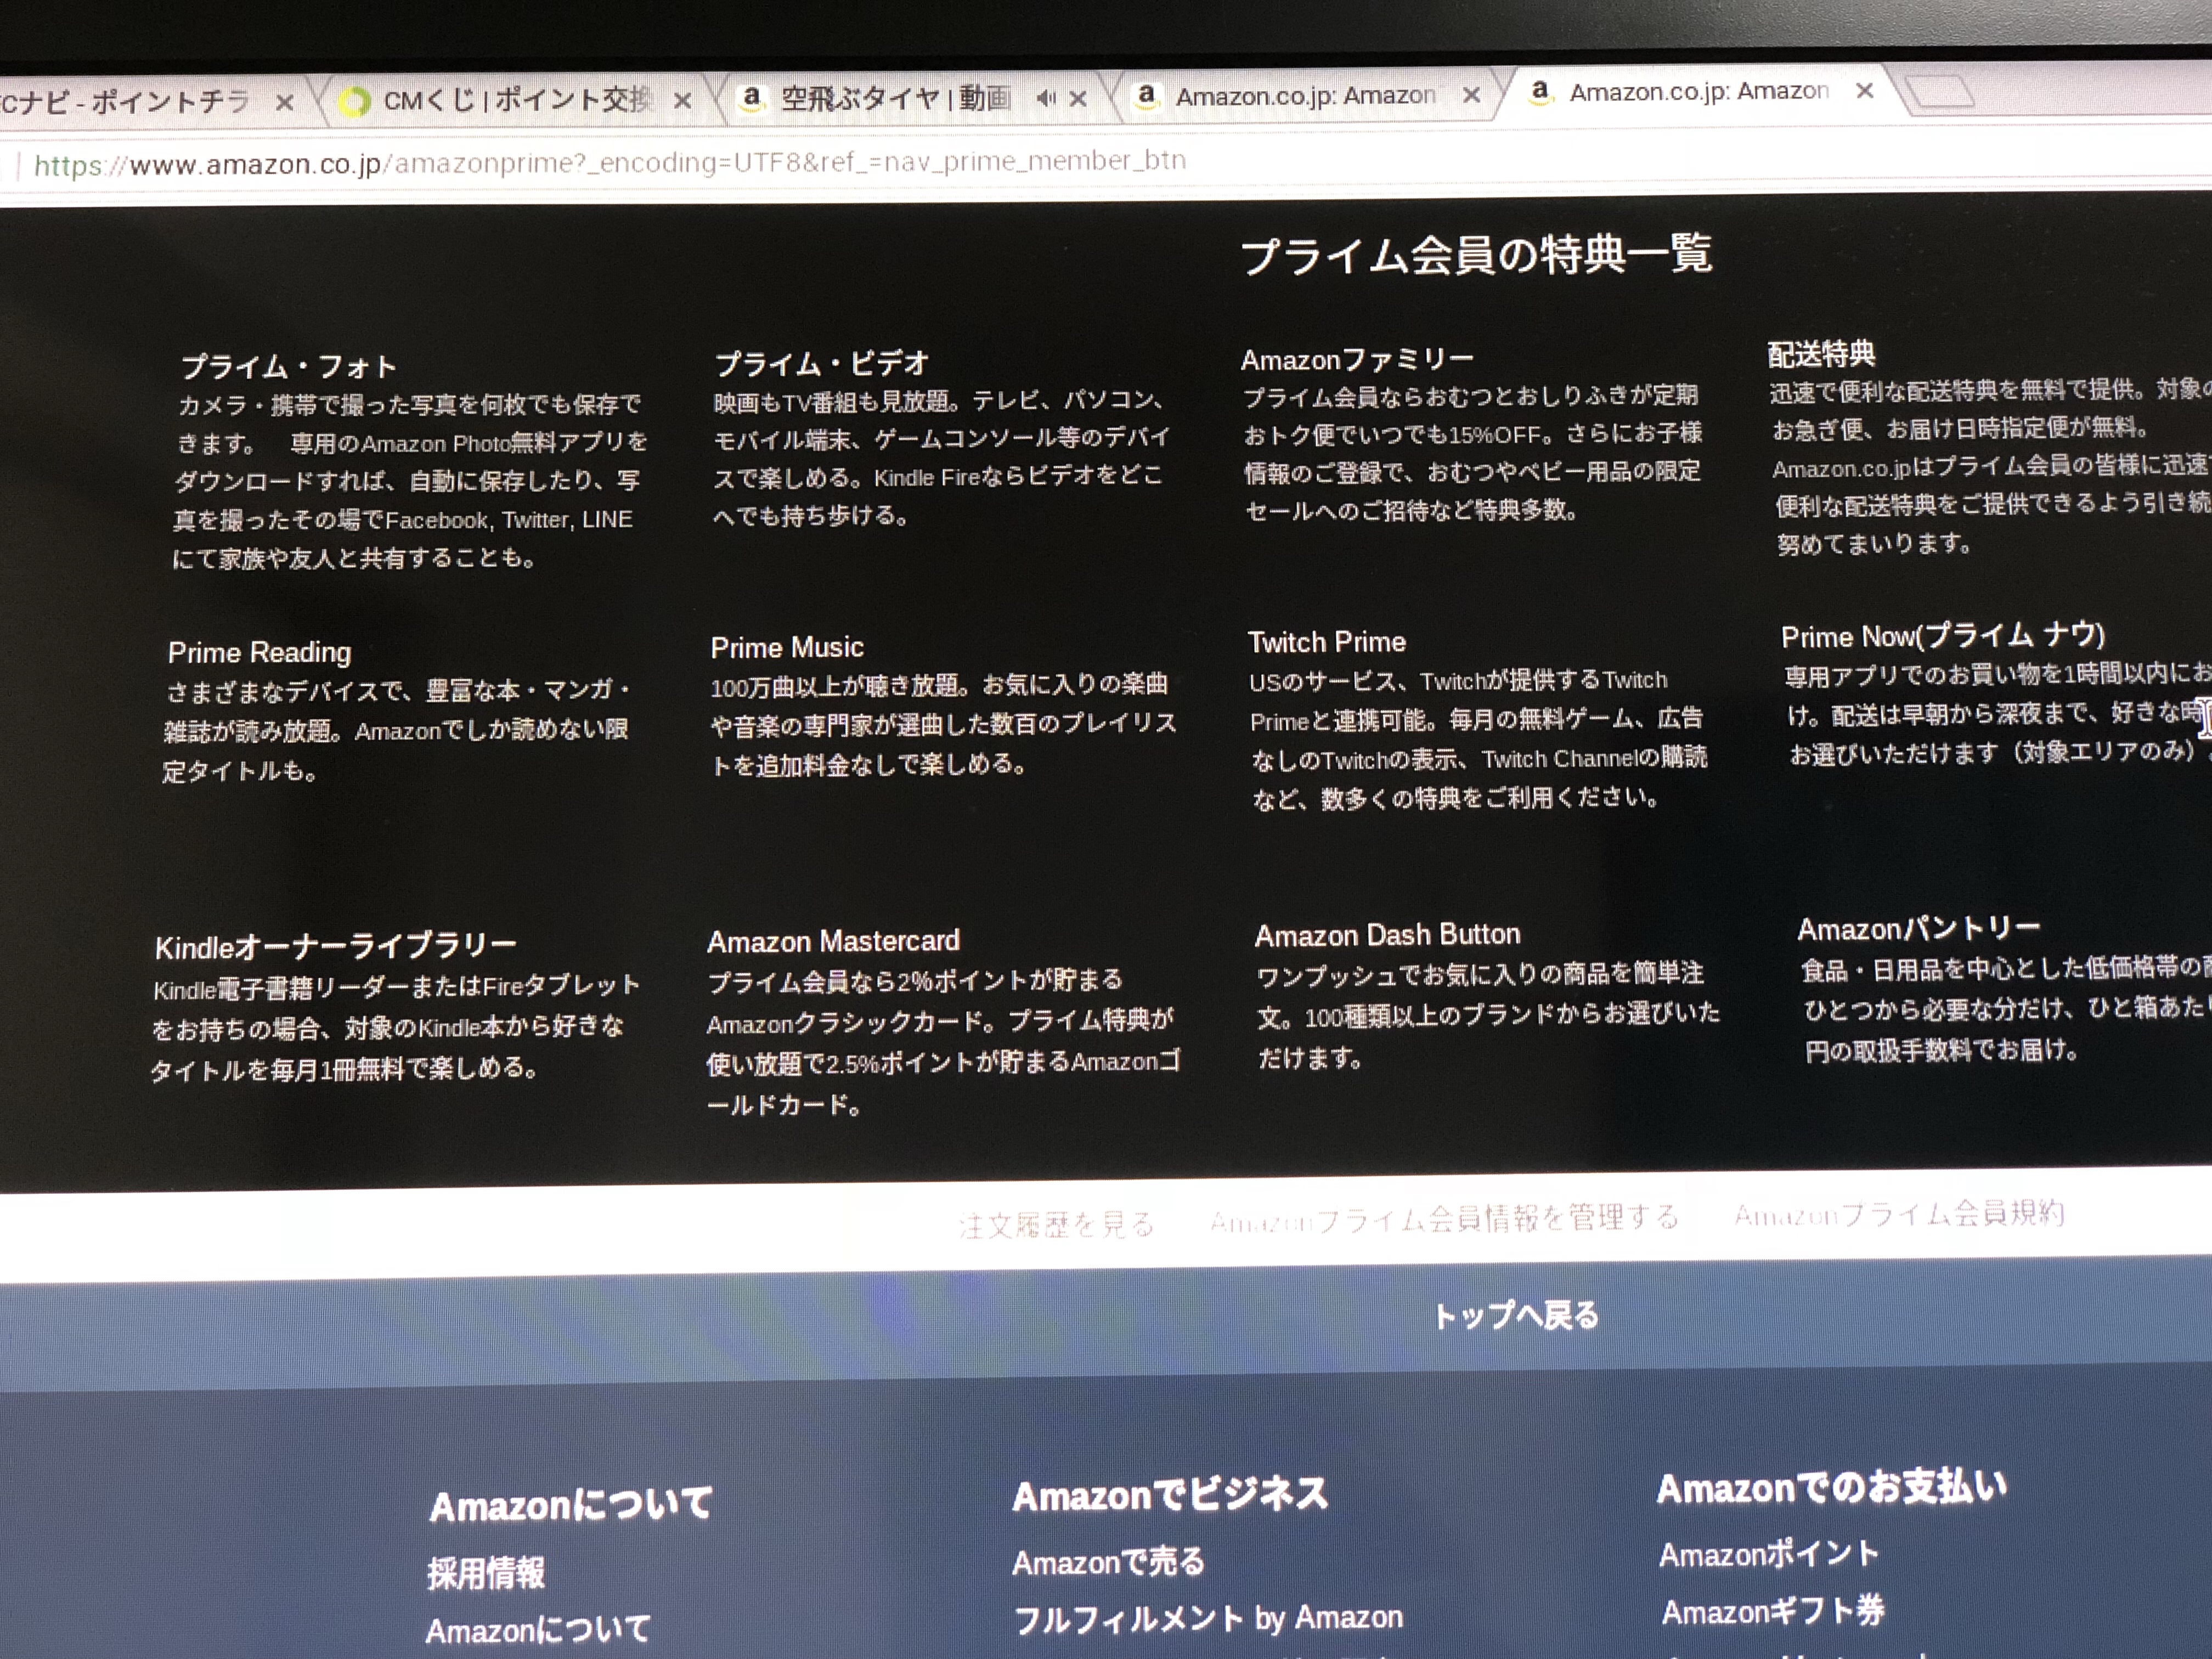The height and width of the screenshot is (1659, 2212).
Task: Open the 配送特典 benefit heading
Action: tap(1822, 354)
